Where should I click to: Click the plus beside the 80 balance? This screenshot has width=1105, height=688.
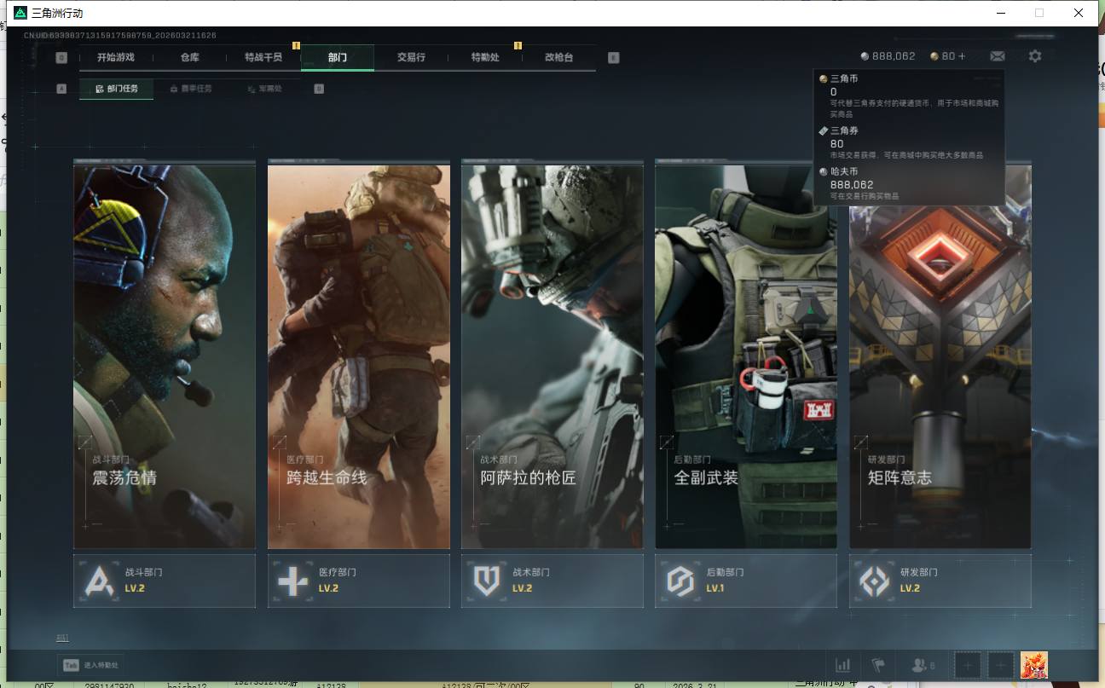point(963,56)
